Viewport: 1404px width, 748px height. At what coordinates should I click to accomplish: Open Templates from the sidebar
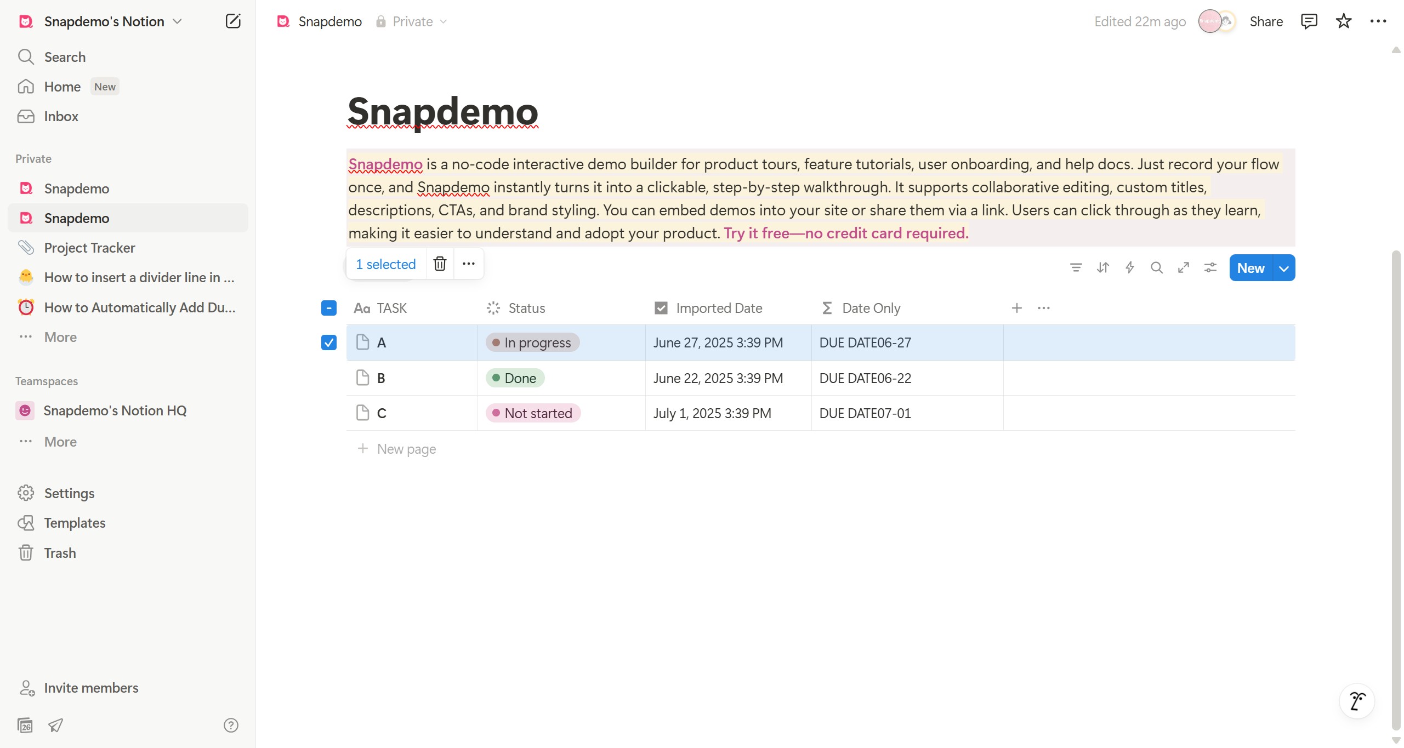(x=128, y=523)
